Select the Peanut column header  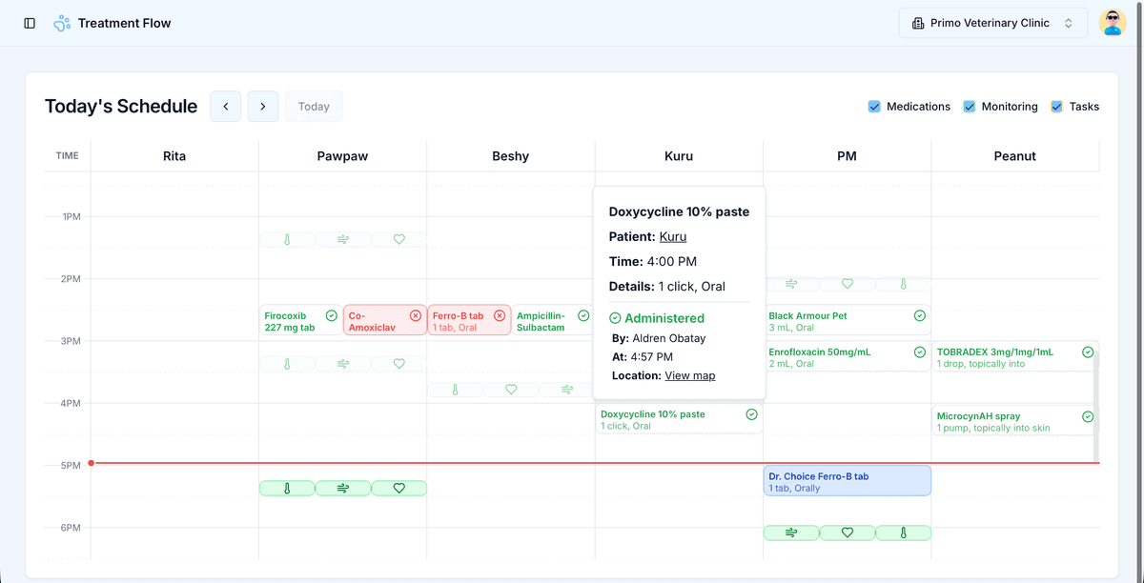[1014, 155]
